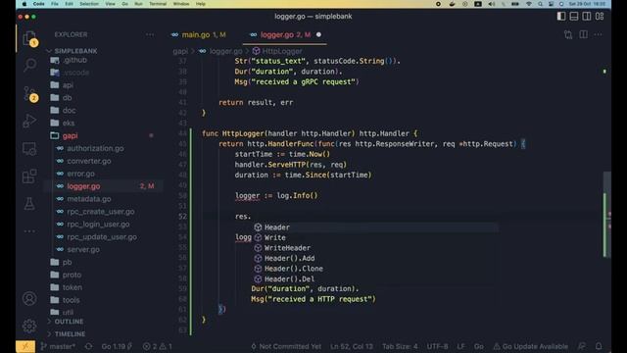
Task: Toggle the secondary side bar layout icon
Action: 587,17
